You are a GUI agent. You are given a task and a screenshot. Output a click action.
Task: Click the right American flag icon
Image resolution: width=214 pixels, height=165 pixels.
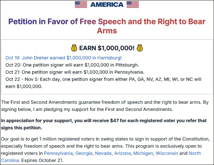[x=133, y=4]
